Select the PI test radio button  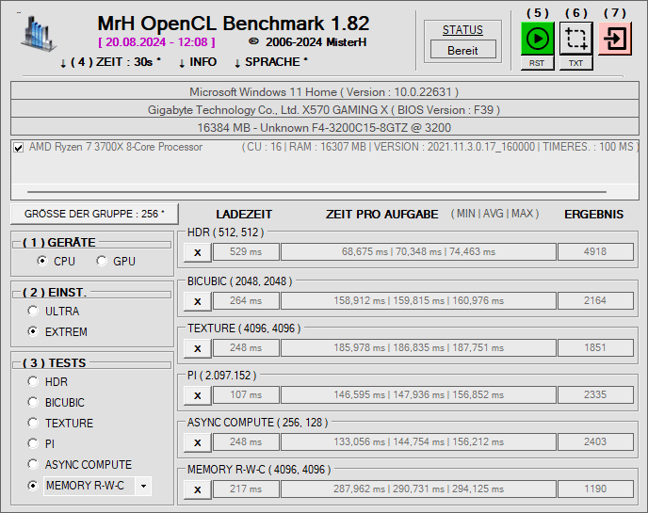(x=33, y=443)
